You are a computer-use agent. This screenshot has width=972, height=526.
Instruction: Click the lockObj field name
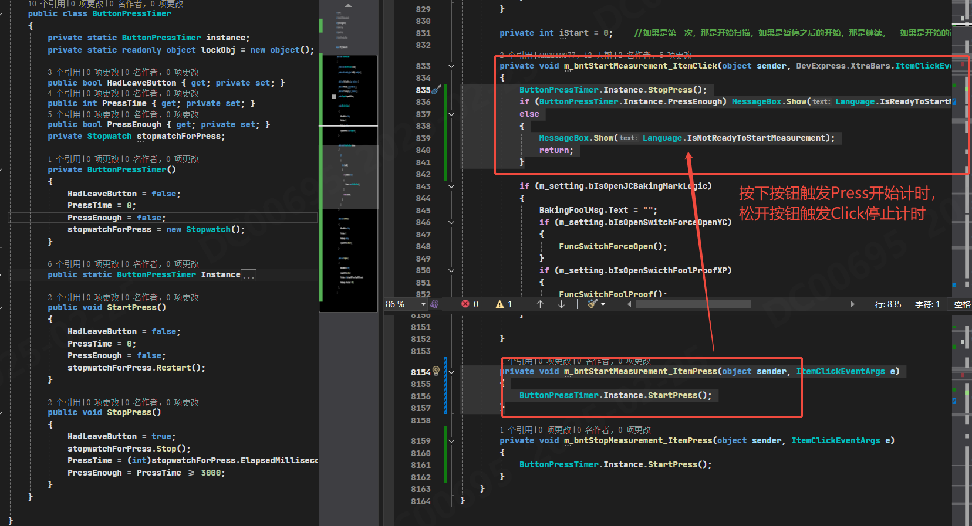click(x=218, y=50)
